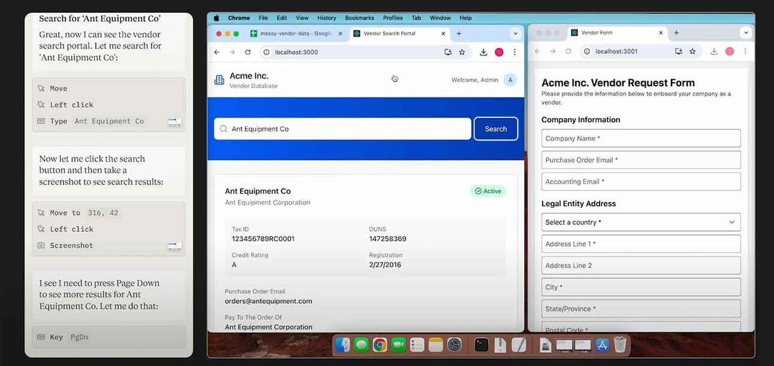
Task: Open Chrome three-dot menu in left window
Action: coord(515,52)
